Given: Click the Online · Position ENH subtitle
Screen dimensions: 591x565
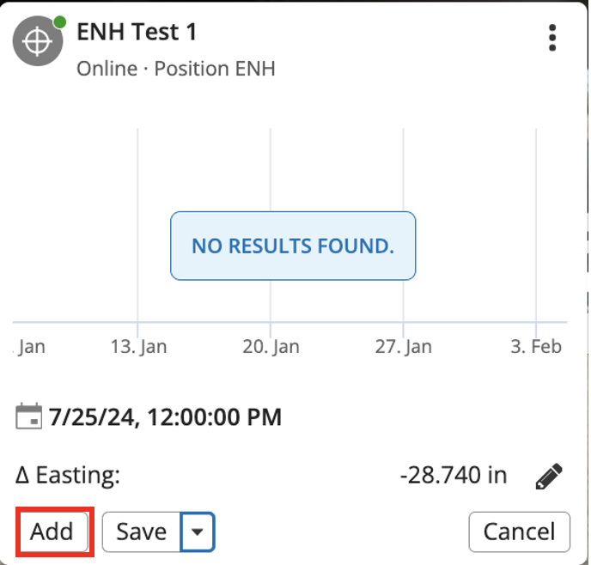Looking at the screenshot, I should (x=176, y=69).
